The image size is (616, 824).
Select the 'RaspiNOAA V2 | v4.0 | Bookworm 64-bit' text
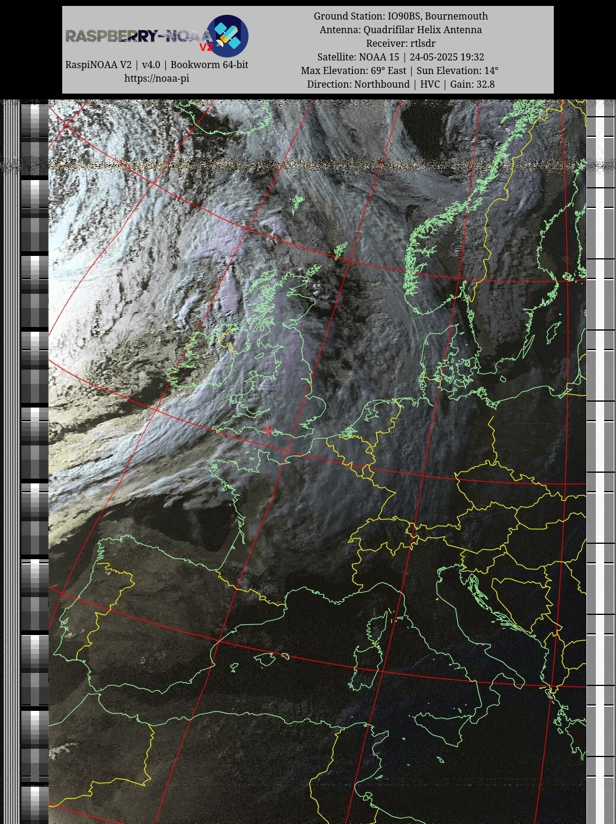pos(156,65)
